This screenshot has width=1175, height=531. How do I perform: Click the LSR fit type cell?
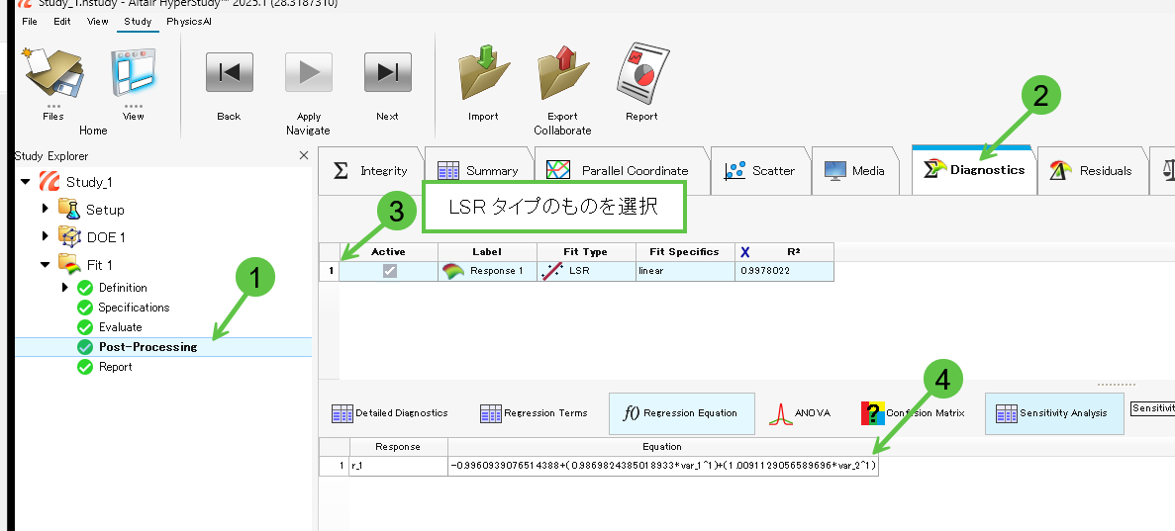pos(586,271)
